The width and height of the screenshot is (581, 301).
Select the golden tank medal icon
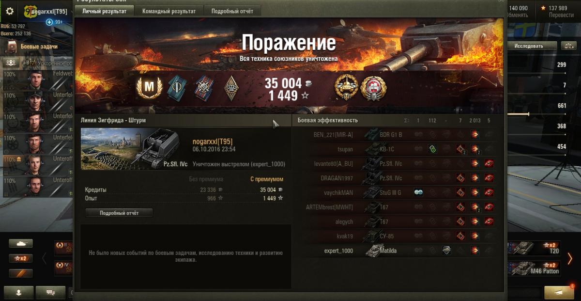pos(347,88)
